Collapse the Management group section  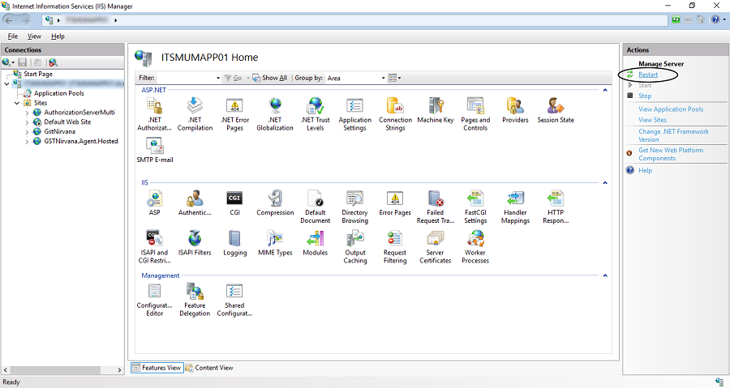click(x=605, y=275)
